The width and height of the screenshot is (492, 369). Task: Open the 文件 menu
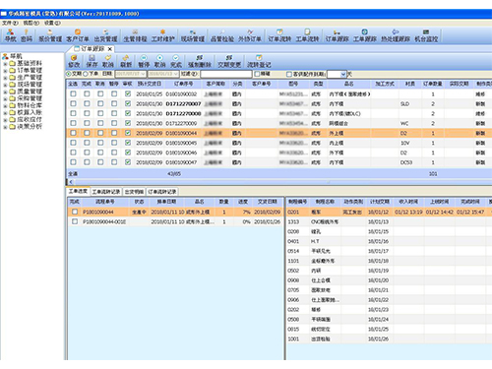pyautogui.click(x=10, y=23)
